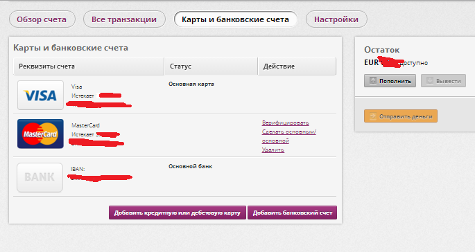Click the Добавить банковский счет button
This screenshot has height=252, width=475.
(x=293, y=213)
